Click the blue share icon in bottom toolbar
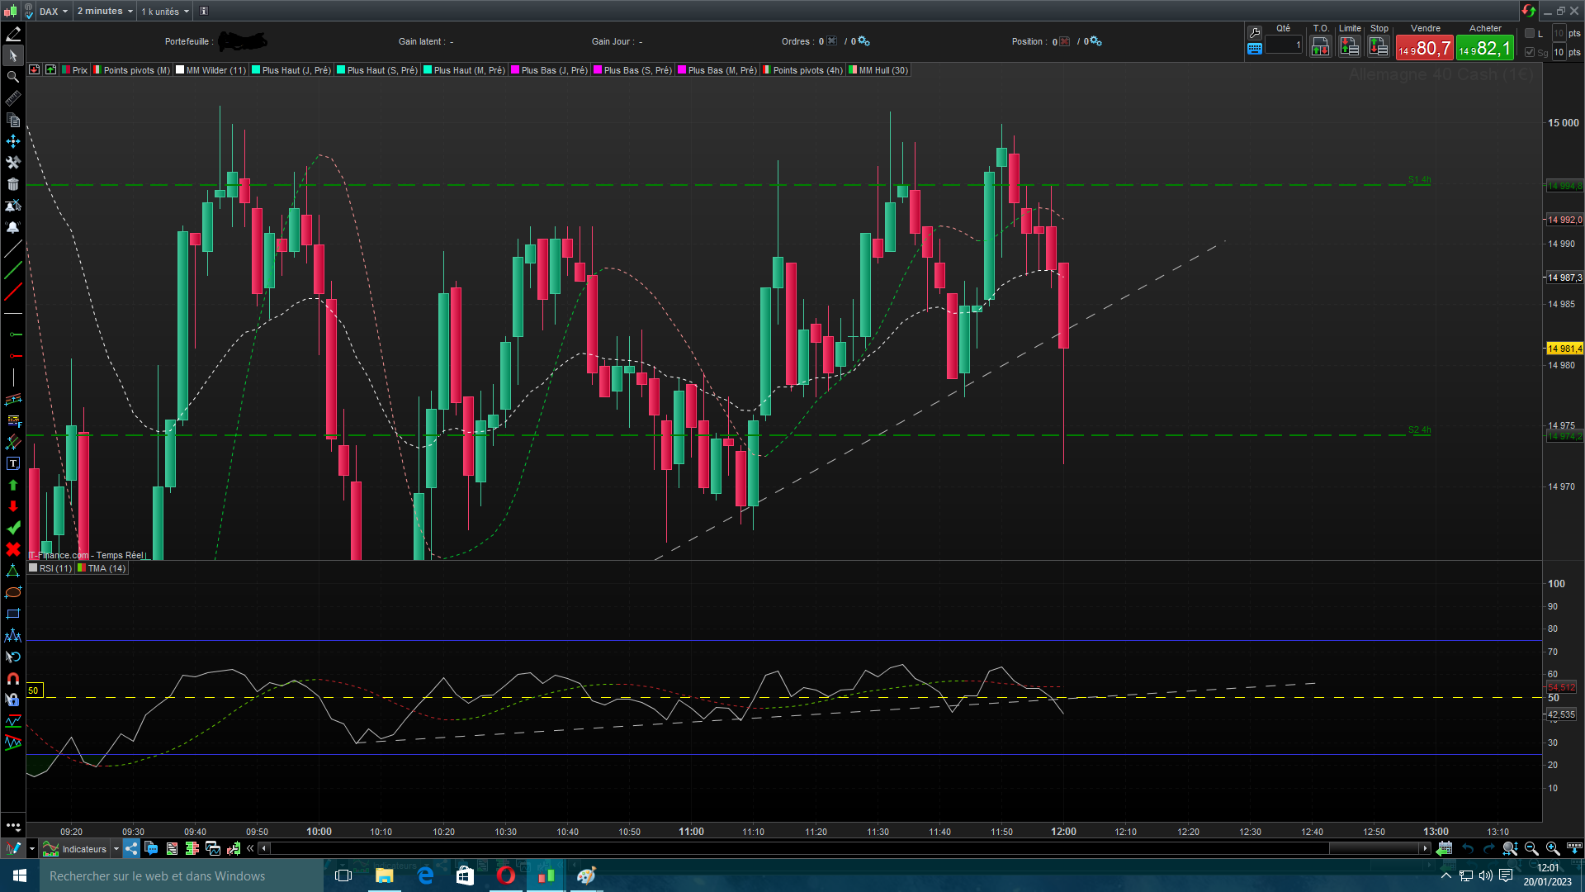 (132, 848)
